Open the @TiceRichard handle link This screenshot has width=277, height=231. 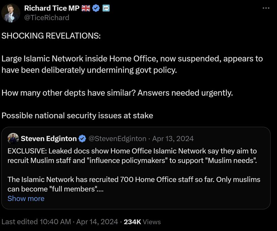click(47, 18)
